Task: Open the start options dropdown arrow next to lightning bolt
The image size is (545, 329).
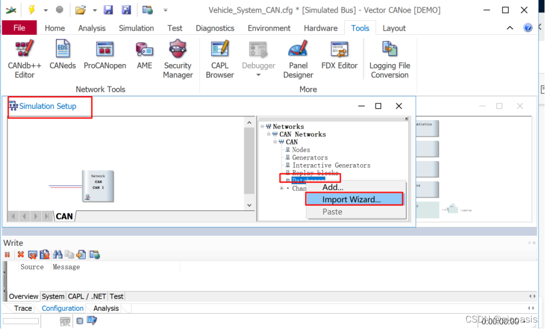Action: [x=46, y=10]
